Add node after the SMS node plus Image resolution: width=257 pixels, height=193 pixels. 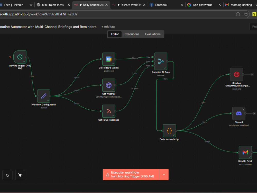[252, 74]
